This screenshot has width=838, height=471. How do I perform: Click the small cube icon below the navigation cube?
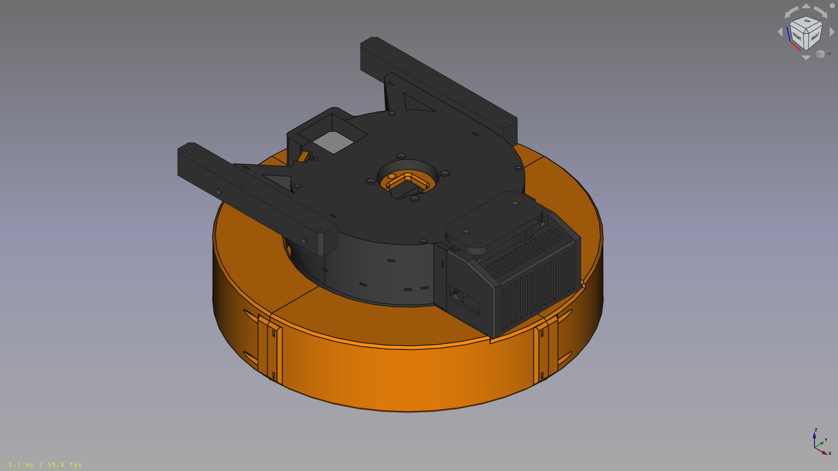(821, 54)
